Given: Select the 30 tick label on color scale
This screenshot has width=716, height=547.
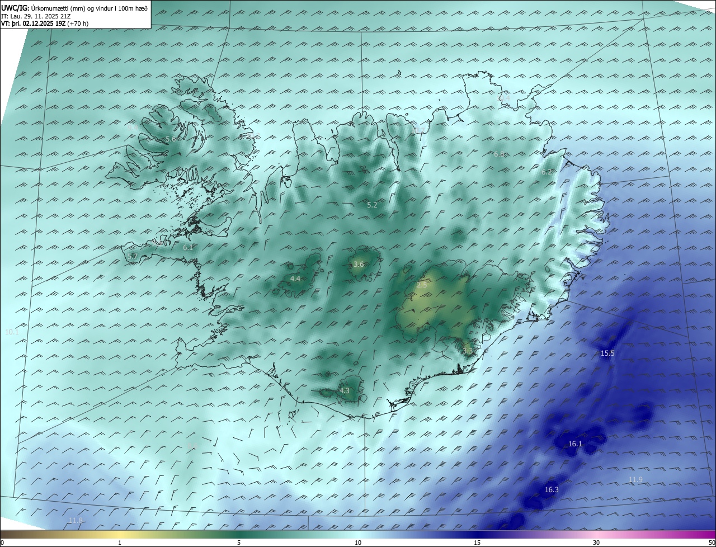Looking at the screenshot, I should (596, 543).
